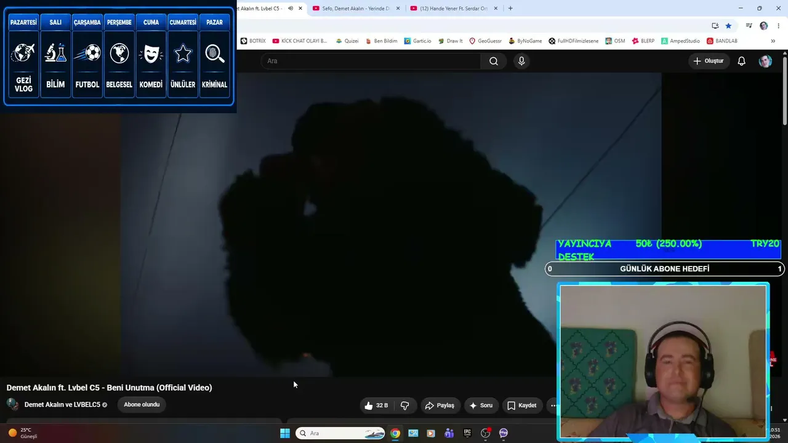Open the Ben Bildim bookmark
The image size is (788, 443).
pos(382,41)
